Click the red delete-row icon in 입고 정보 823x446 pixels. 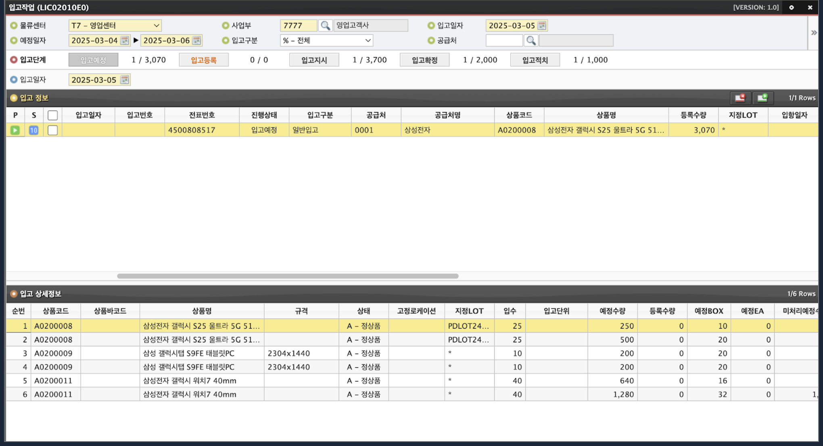pos(740,98)
